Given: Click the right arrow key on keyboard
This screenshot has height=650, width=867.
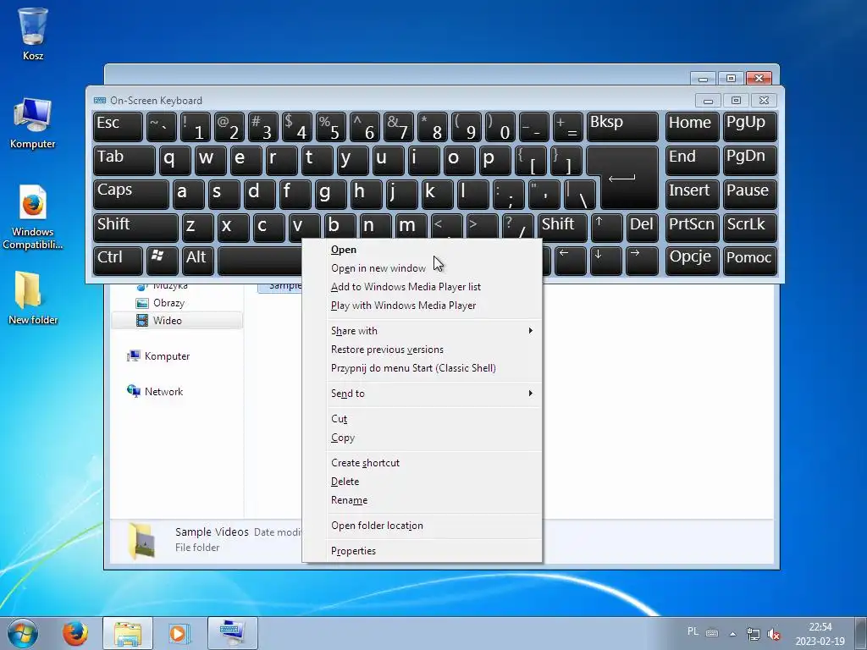Looking at the screenshot, I should pos(642,261).
